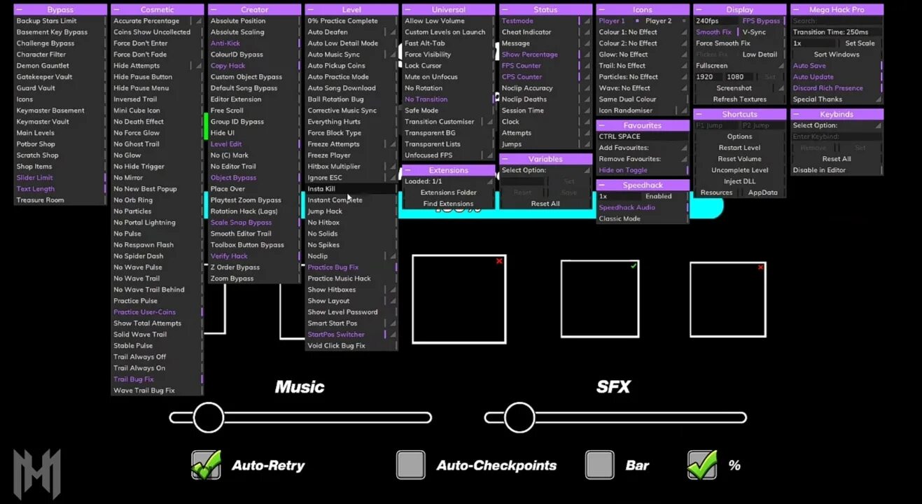Click the SFX volume slider handle
This screenshot has width=922, height=504.
click(x=519, y=417)
